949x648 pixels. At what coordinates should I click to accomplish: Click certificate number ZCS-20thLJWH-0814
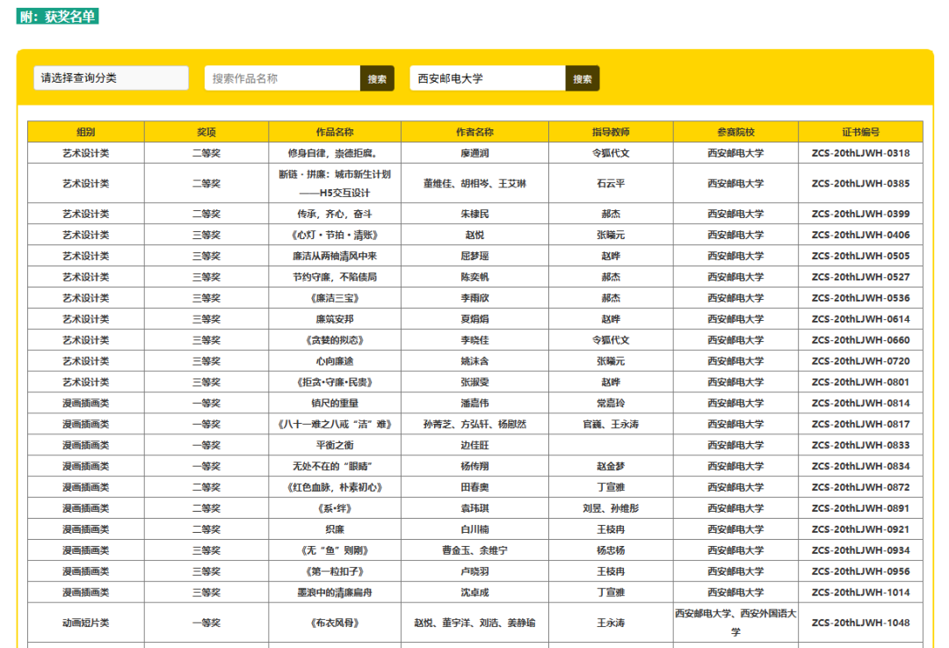coord(860,404)
